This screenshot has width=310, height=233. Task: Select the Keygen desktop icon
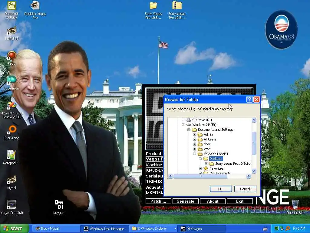pyautogui.click(x=59, y=207)
